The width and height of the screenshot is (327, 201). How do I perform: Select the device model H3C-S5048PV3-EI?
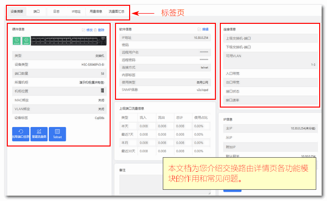(x=93, y=65)
